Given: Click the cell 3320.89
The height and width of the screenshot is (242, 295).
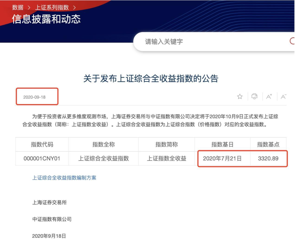Looking at the screenshot, I should (x=268, y=159).
